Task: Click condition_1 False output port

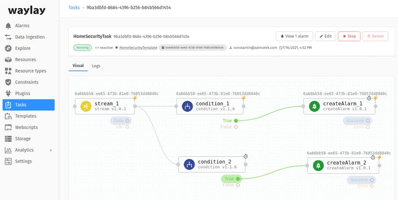Action: [236, 127]
